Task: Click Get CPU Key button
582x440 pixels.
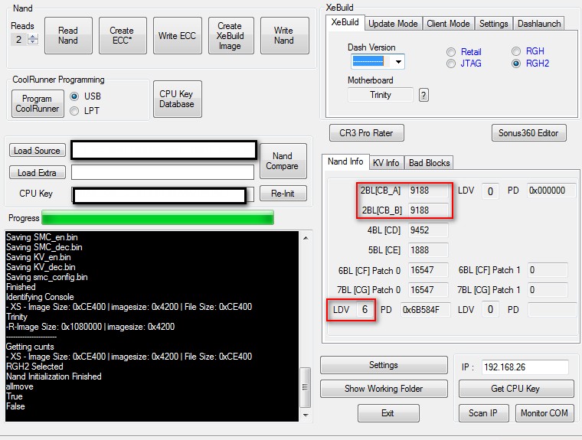Action: click(x=516, y=389)
